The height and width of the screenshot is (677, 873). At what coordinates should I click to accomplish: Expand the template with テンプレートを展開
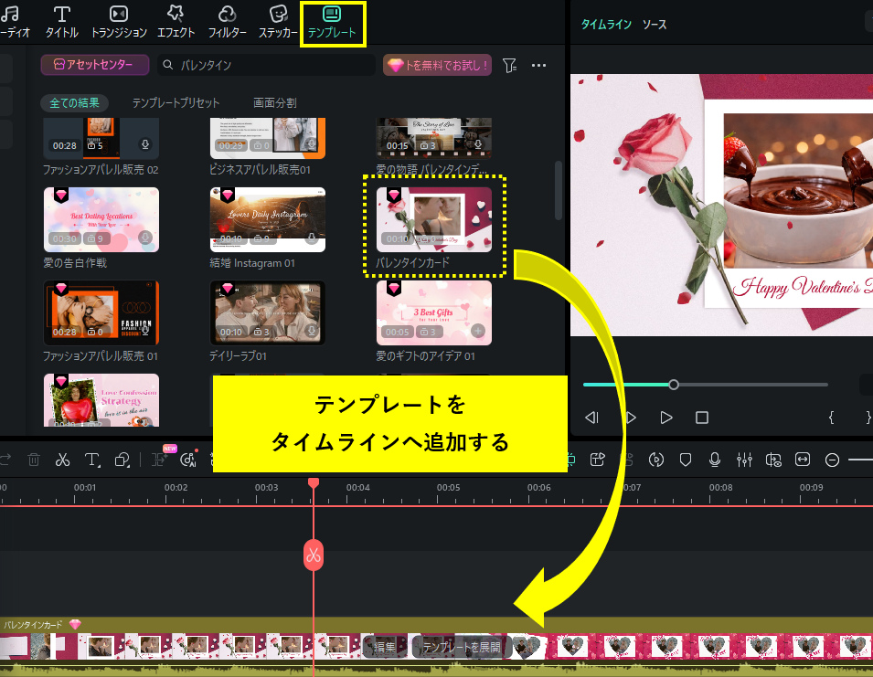(x=464, y=645)
